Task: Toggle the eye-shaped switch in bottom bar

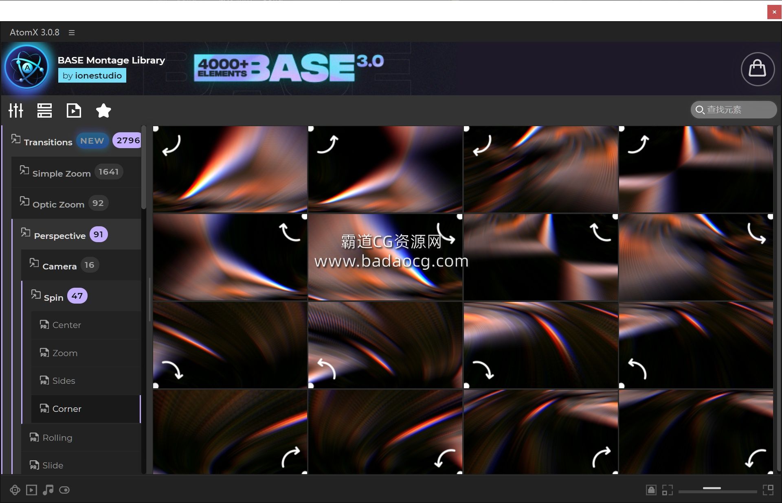Action: [64, 490]
